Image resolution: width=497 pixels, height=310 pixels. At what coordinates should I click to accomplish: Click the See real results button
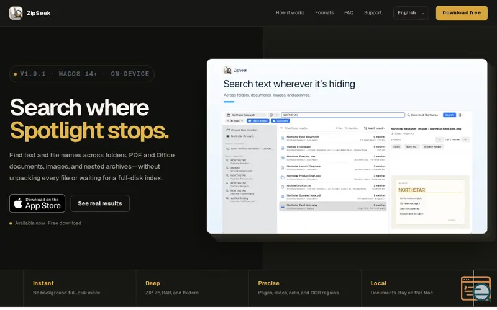(100, 203)
